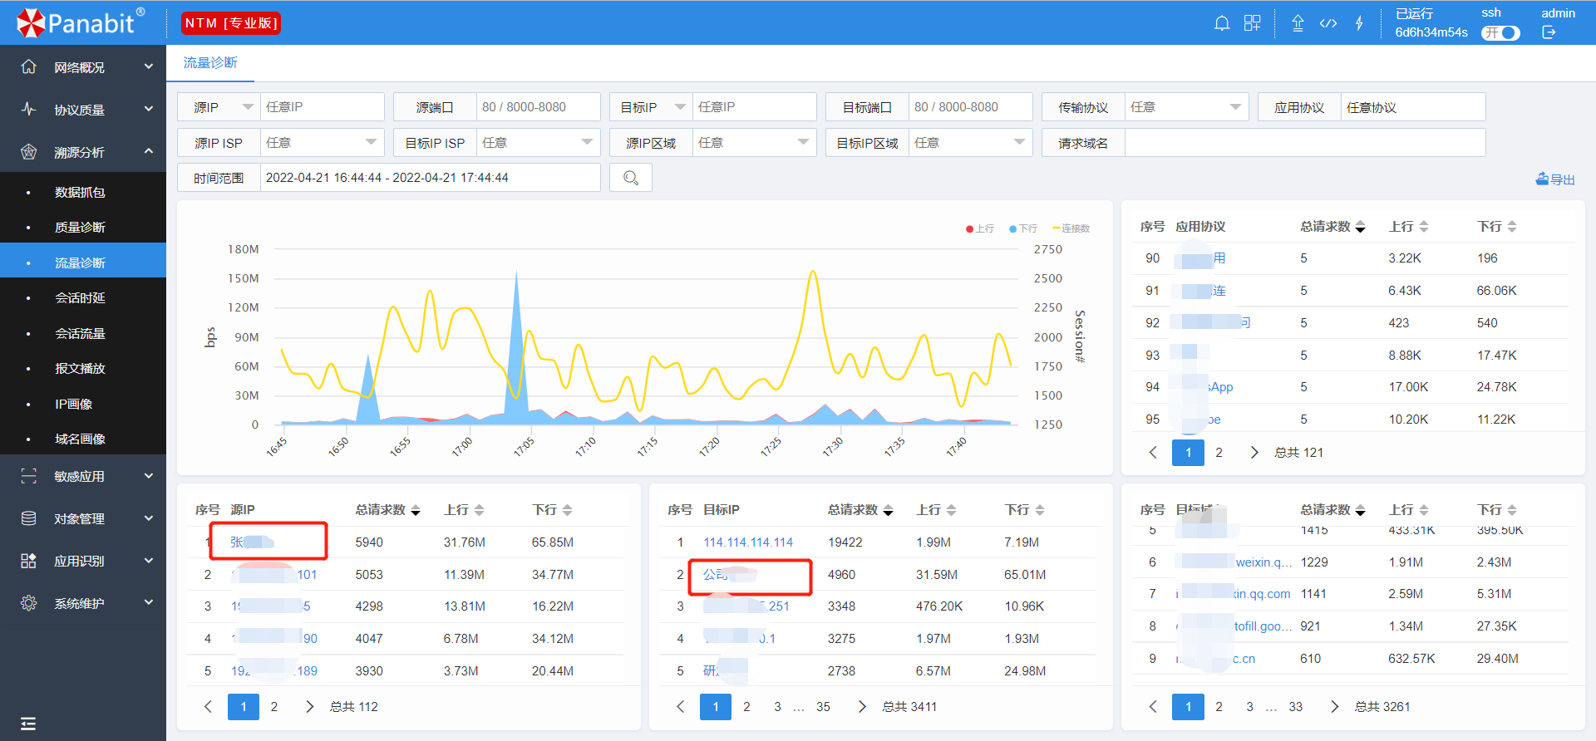Open the 传输协议 dropdown
Image resolution: width=1596 pixels, height=741 pixels.
point(1186,107)
